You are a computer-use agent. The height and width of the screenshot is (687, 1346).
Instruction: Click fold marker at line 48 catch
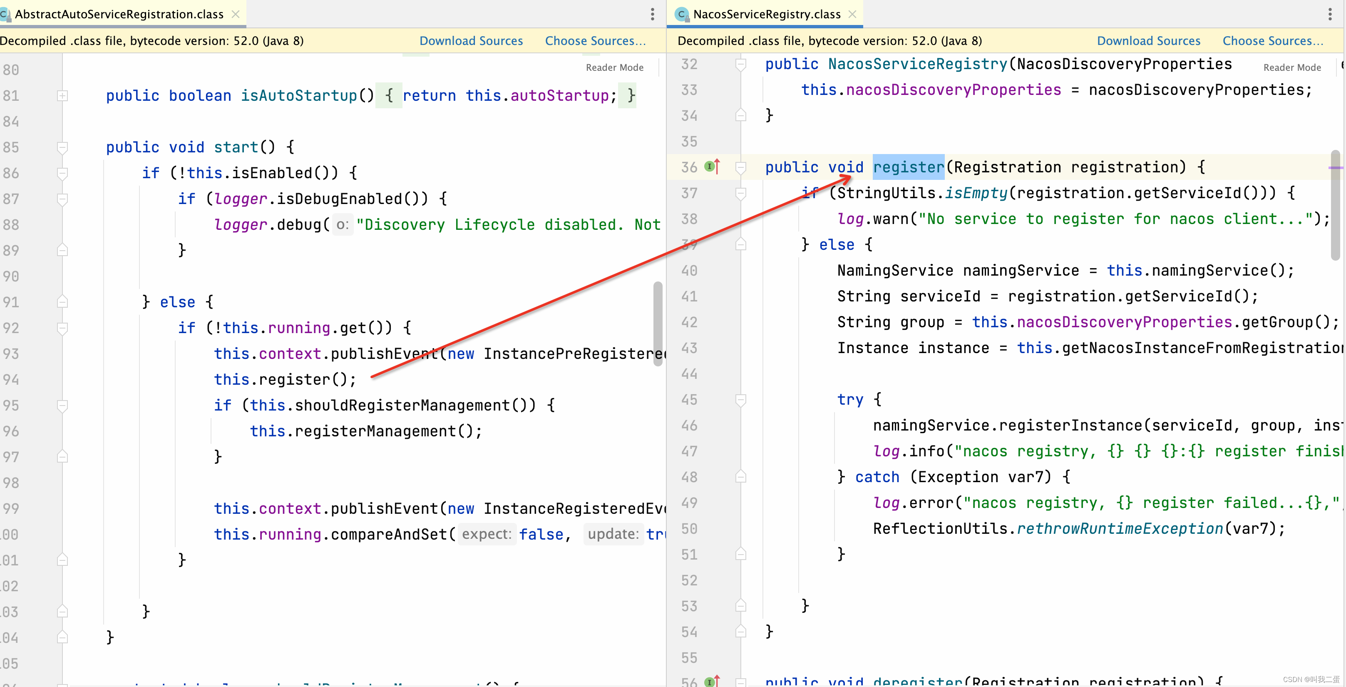(740, 476)
